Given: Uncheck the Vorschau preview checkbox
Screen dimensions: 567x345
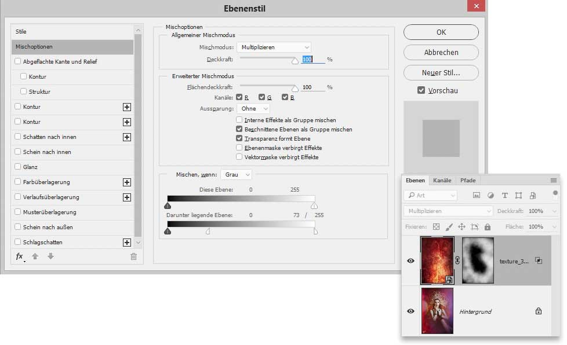Looking at the screenshot, I should coord(421,91).
